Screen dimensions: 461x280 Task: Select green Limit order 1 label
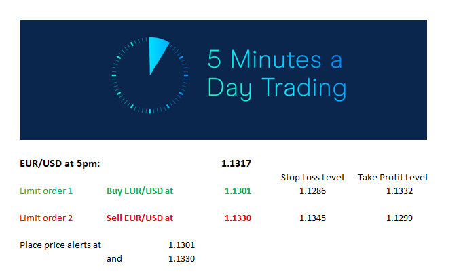[x=46, y=191]
